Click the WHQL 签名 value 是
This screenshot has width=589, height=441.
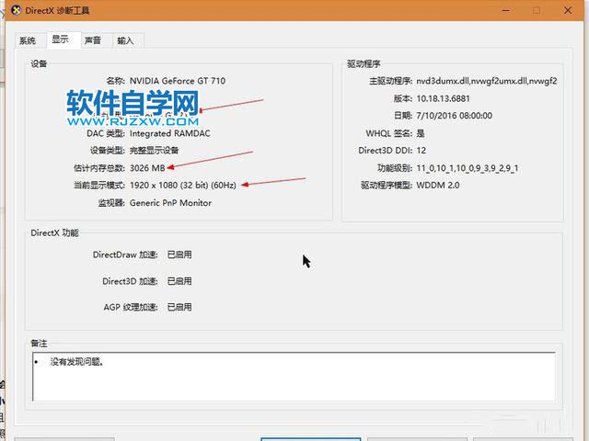(421, 133)
